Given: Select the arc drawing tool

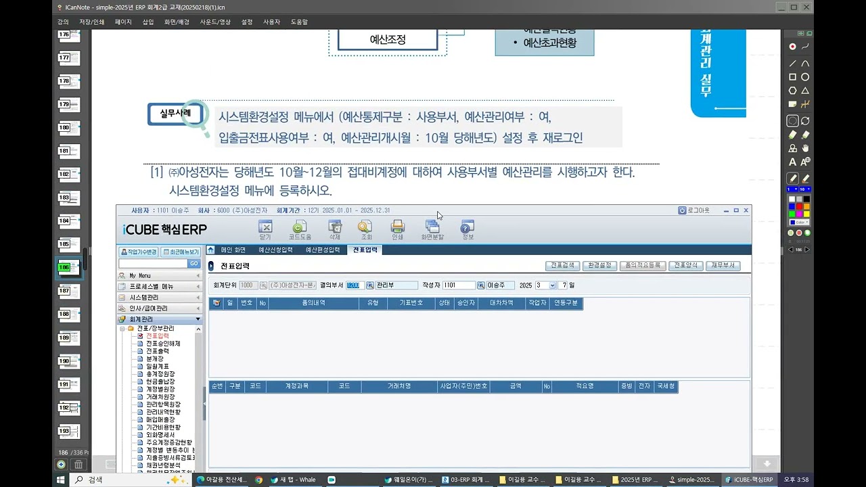Looking at the screenshot, I should pyautogui.click(x=805, y=63).
